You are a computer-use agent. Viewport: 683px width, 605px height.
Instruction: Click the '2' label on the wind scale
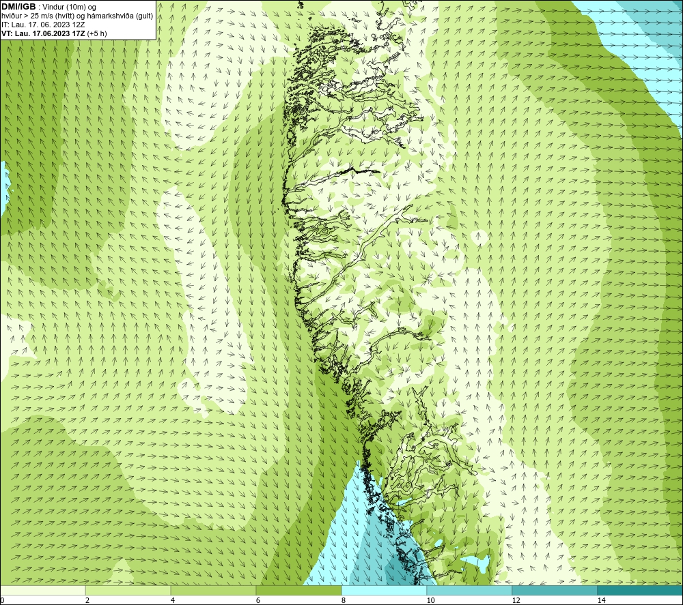click(87, 600)
